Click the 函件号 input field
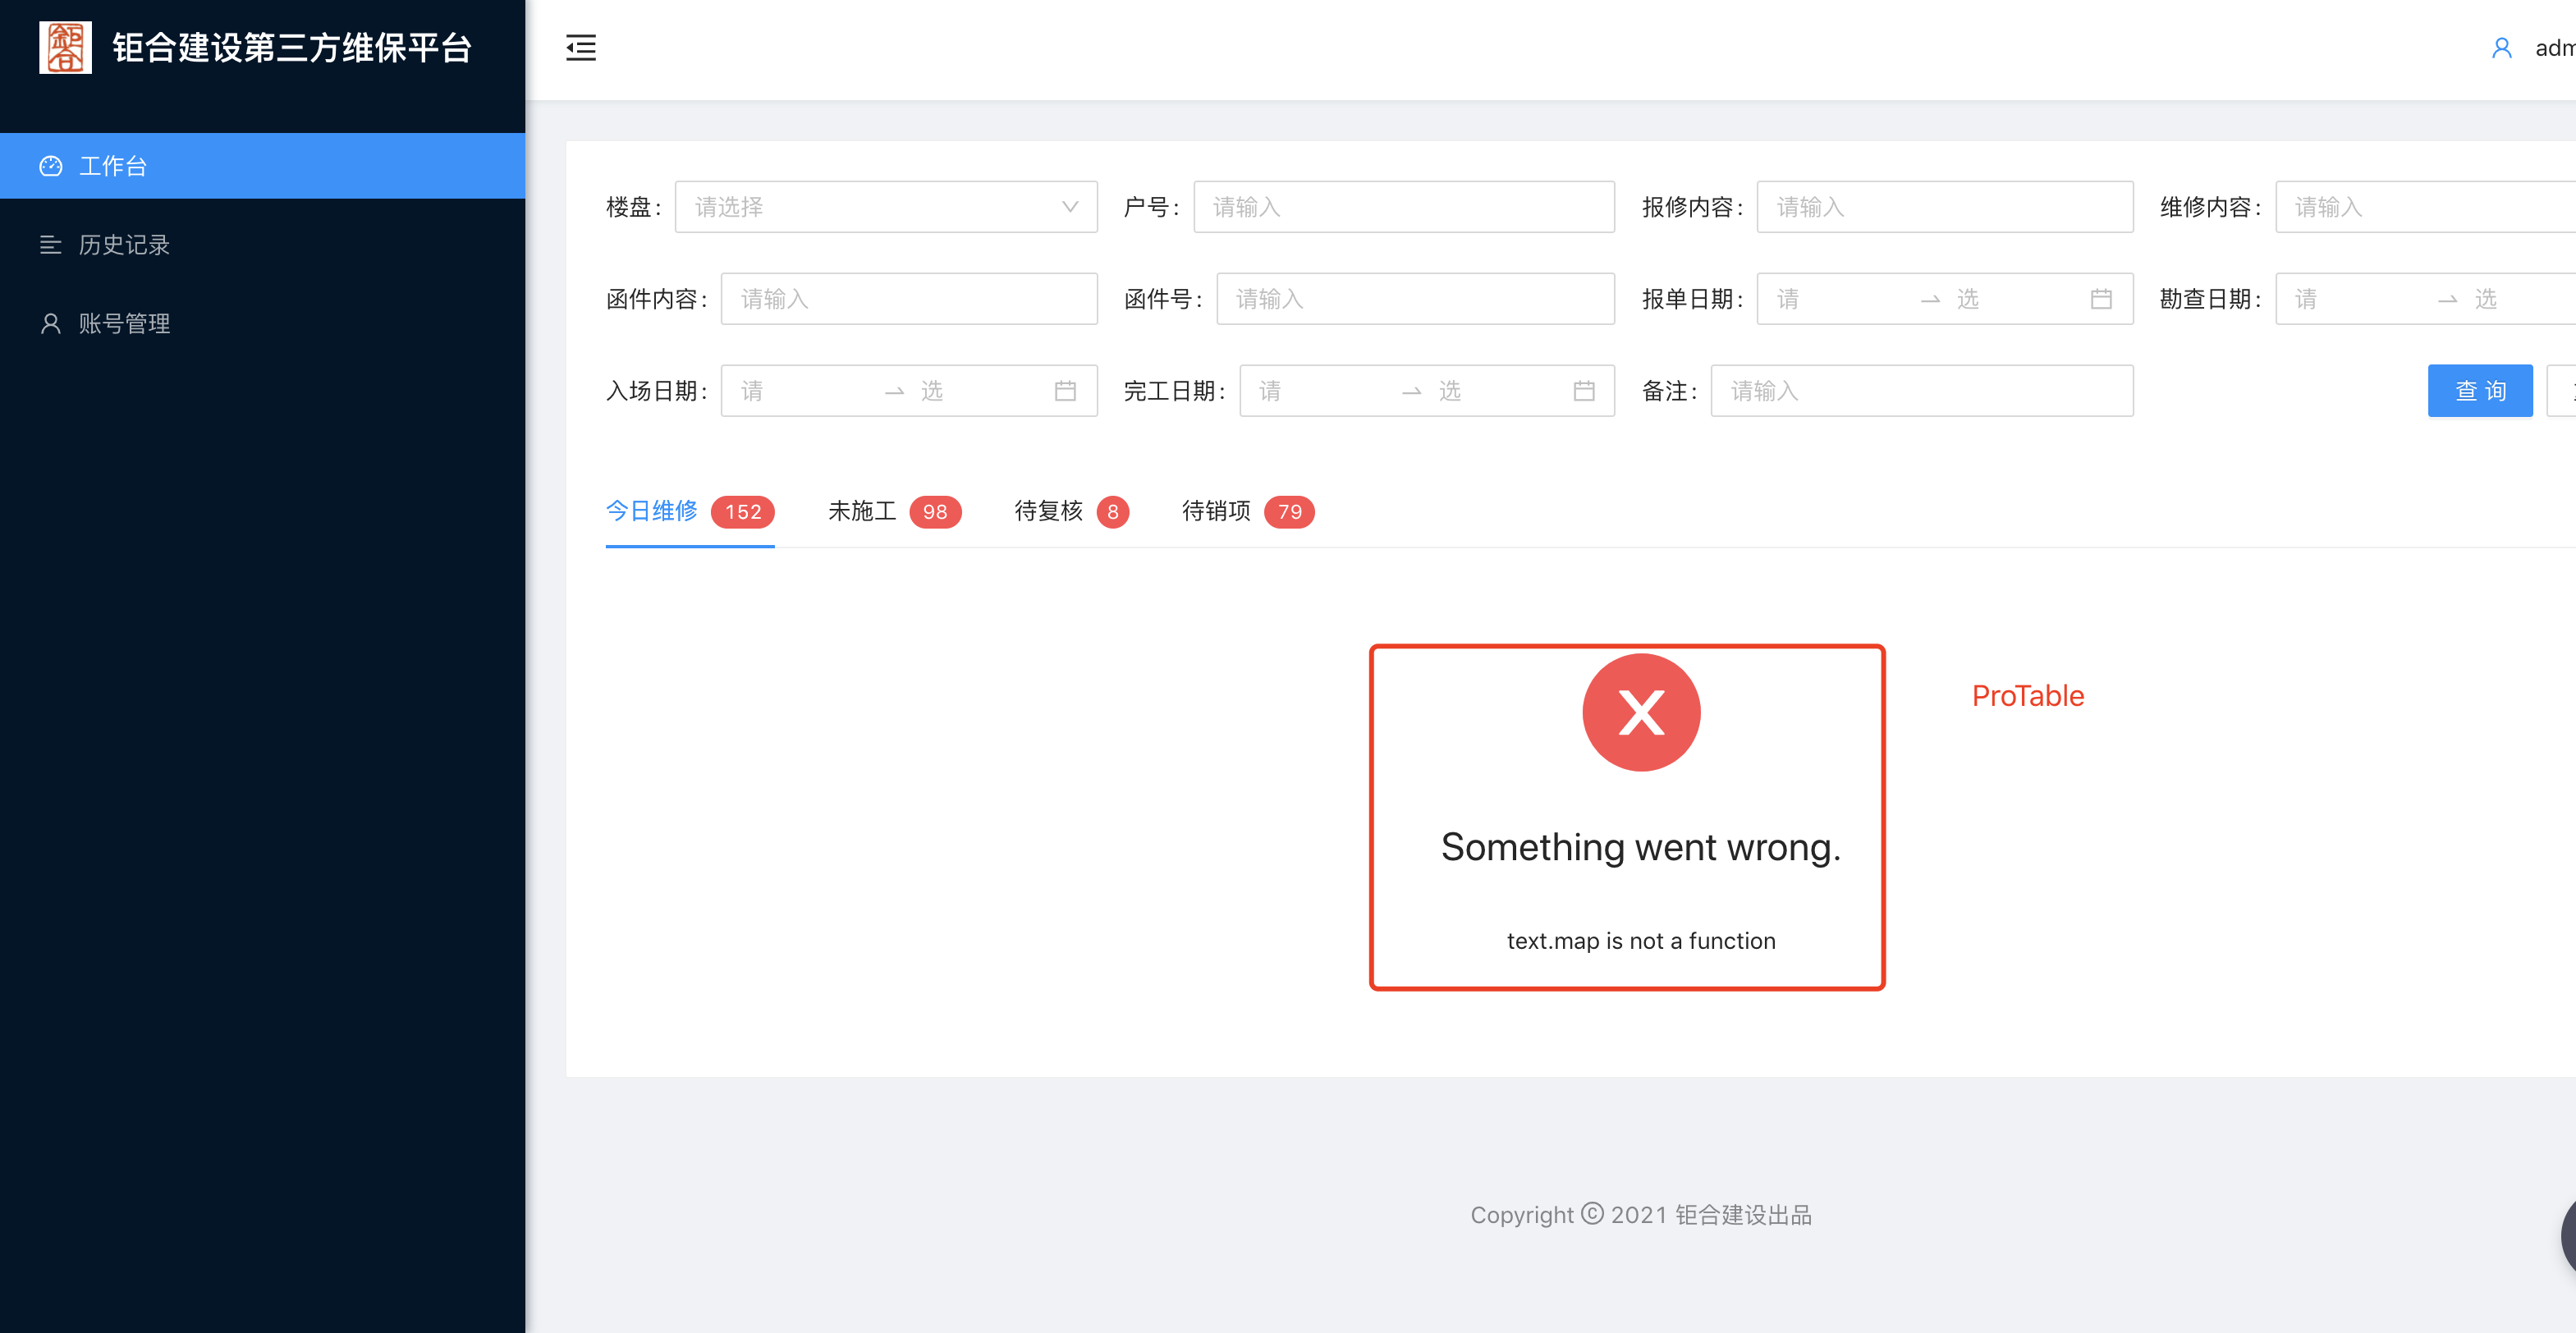Image resolution: width=2576 pixels, height=1333 pixels. click(1414, 298)
